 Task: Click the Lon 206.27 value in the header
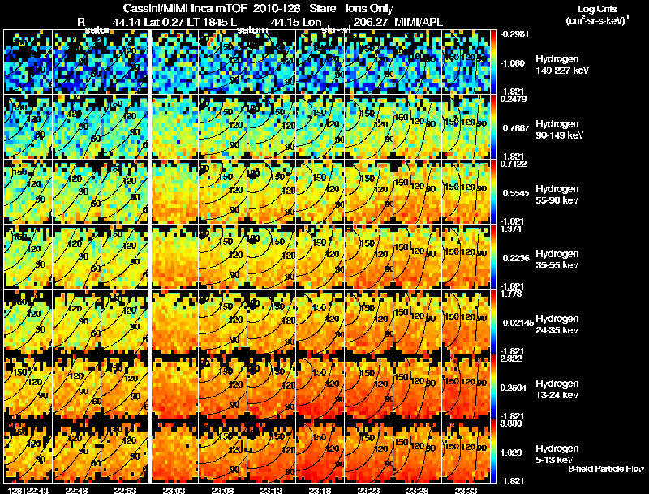pyautogui.click(x=343, y=22)
